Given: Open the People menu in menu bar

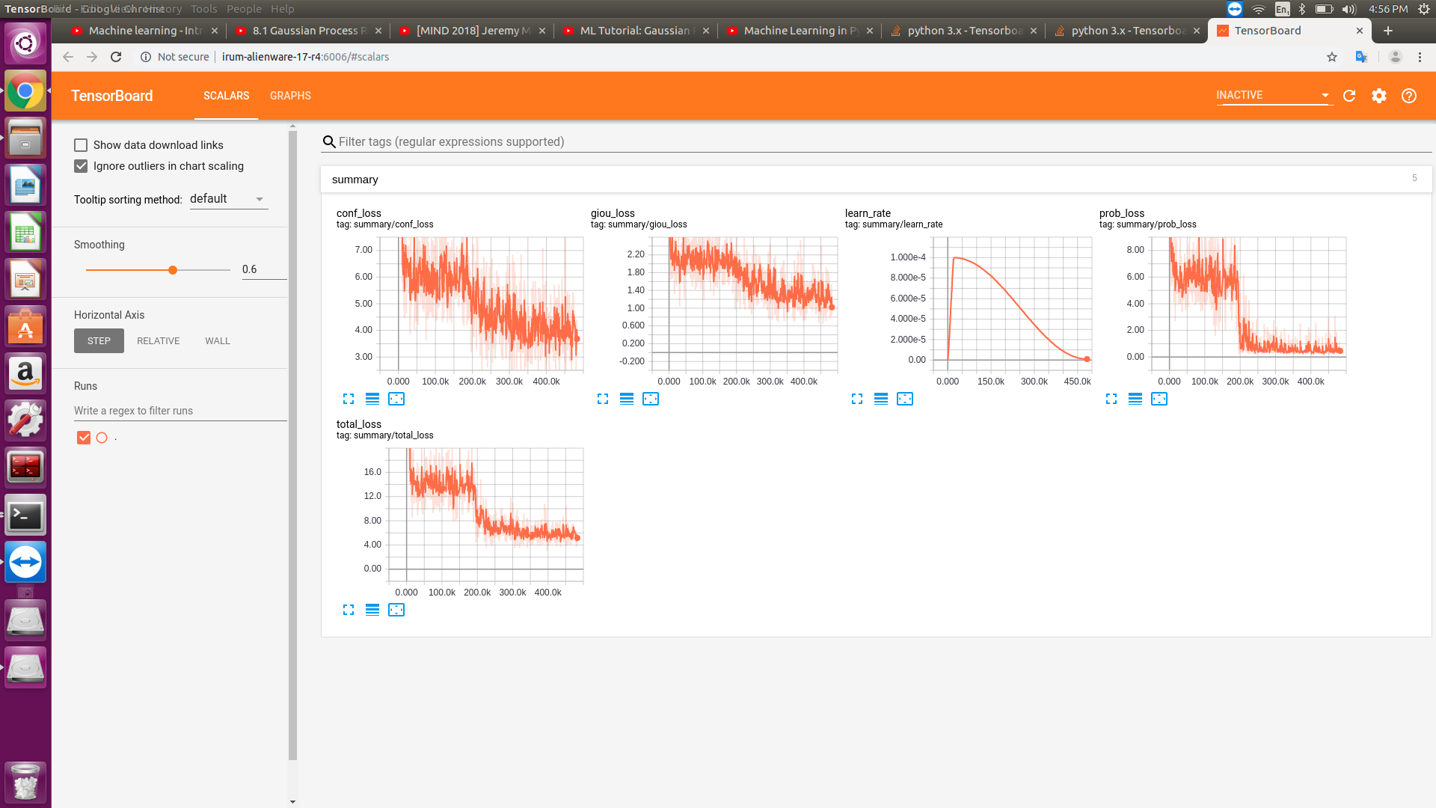Looking at the screenshot, I should pos(245,9).
